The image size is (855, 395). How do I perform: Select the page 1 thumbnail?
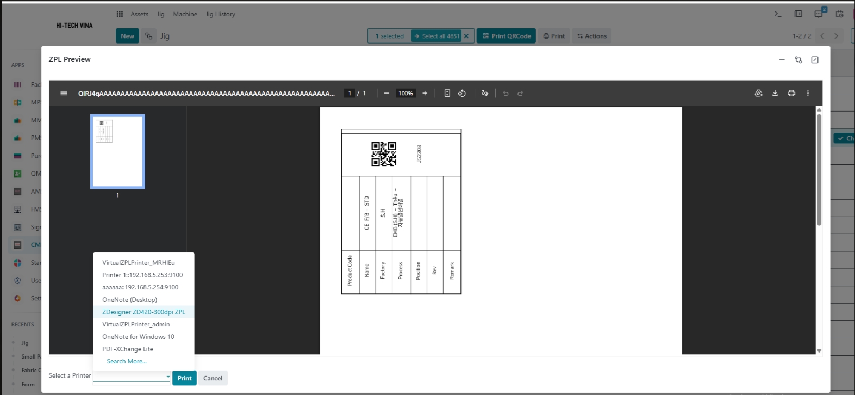click(117, 151)
